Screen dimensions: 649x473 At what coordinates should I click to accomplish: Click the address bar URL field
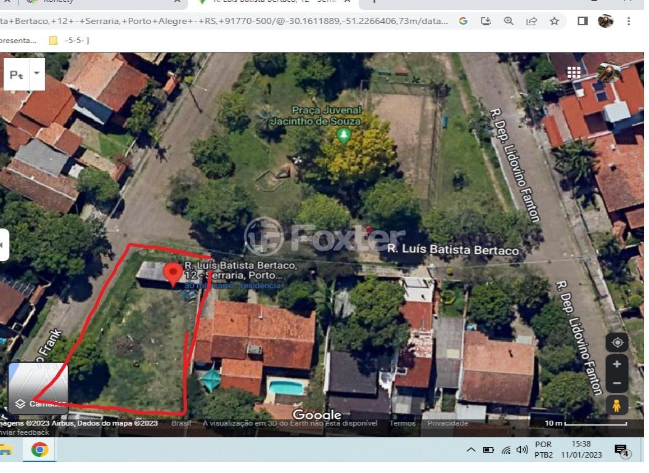click(222, 21)
